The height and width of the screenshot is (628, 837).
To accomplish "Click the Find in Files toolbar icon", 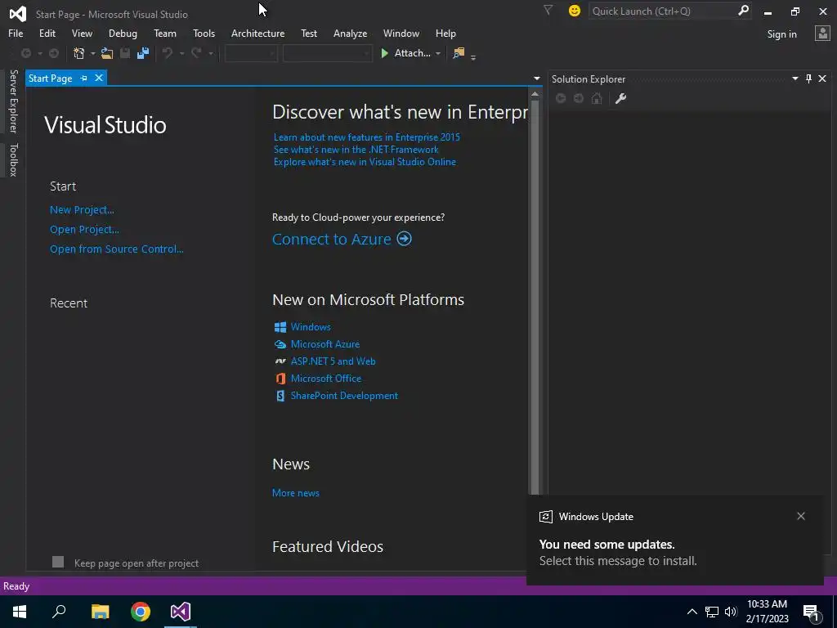I will (x=459, y=53).
